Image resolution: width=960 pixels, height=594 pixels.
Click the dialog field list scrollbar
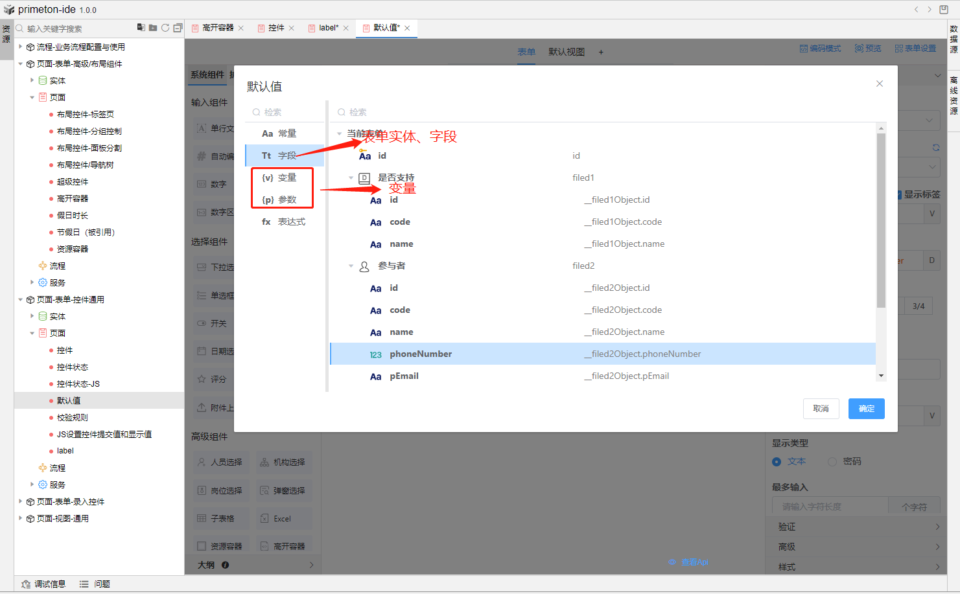tap(881, 220)
